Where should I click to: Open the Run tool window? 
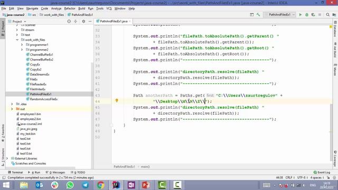click(34, 173)
